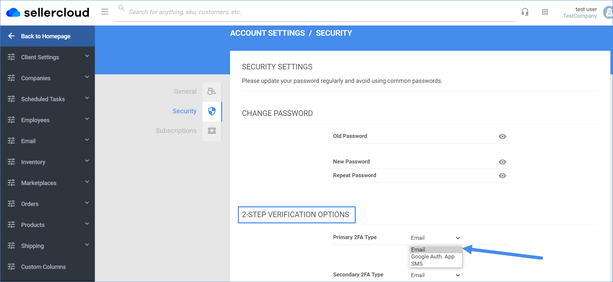Expand Shipping chevron
This screenshot has width=613, height=282.
[x=87, y=245]
